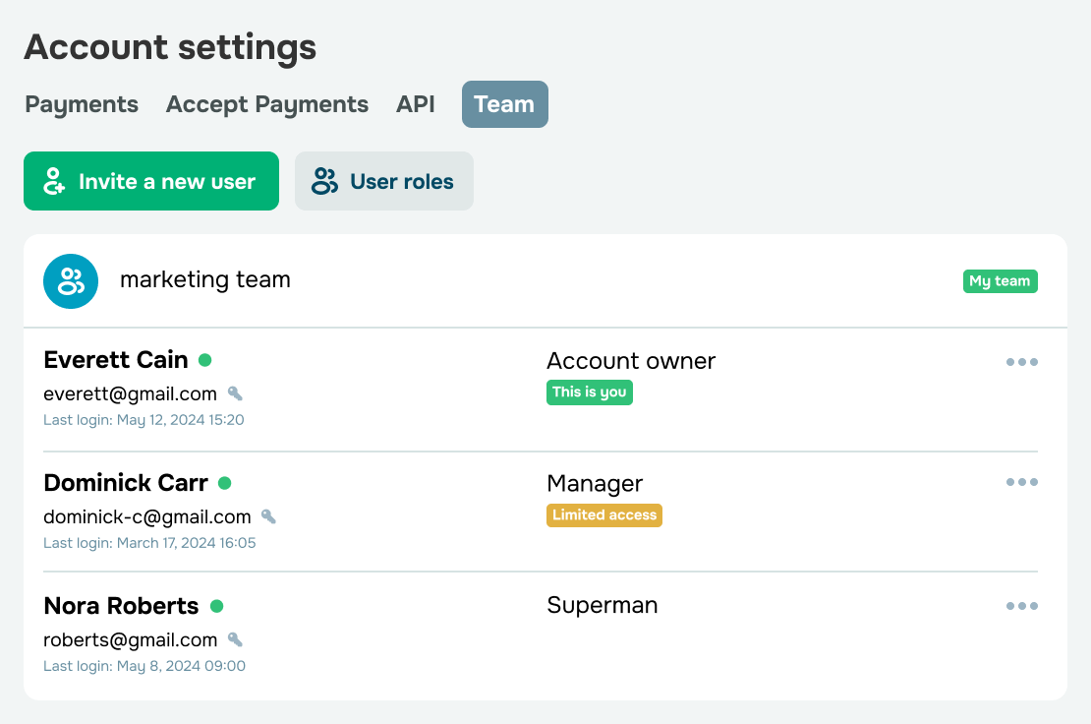Image resolution: width=1091 pixels, height=724 pixels.
Task: Click the marketing team group avatar icon
Action: coord(70,281)
